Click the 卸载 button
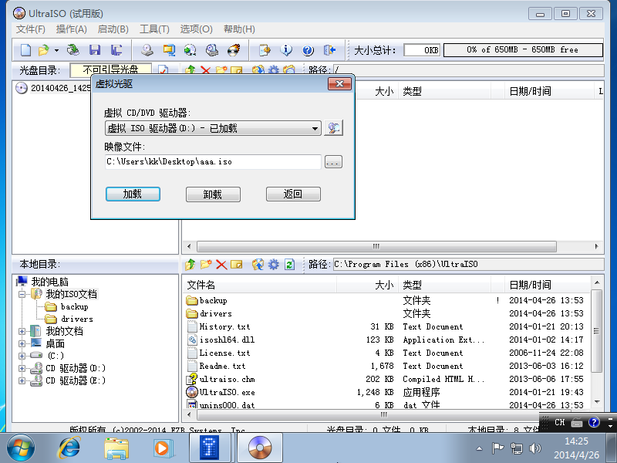The width and height of the screenshot is (617, 463). [213, 194]
